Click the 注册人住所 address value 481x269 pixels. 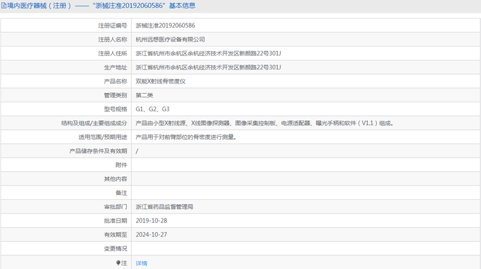point(208,53)
